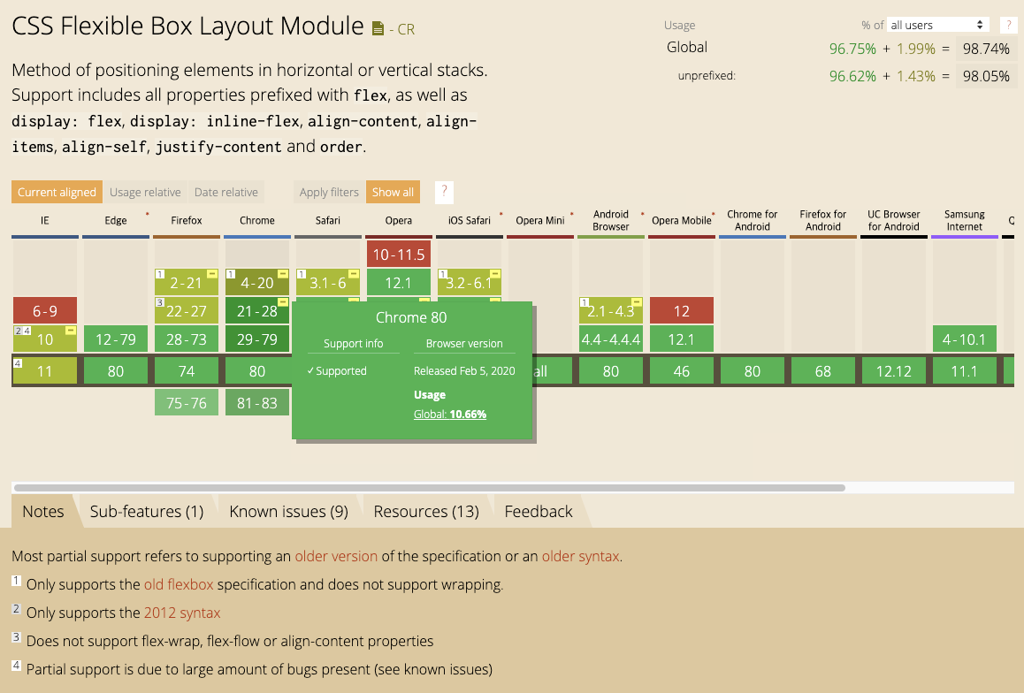
Task: Click the Show all button
Action: [x=393, y=192]
